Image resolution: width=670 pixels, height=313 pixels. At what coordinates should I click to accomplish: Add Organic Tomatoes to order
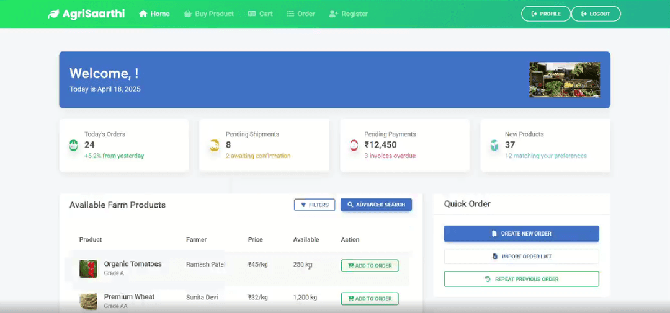(x=370, y=266)
